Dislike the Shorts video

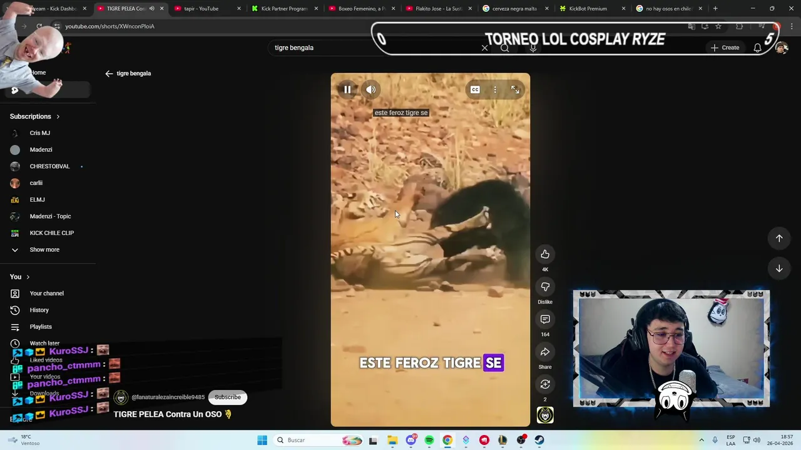point(545,287)
